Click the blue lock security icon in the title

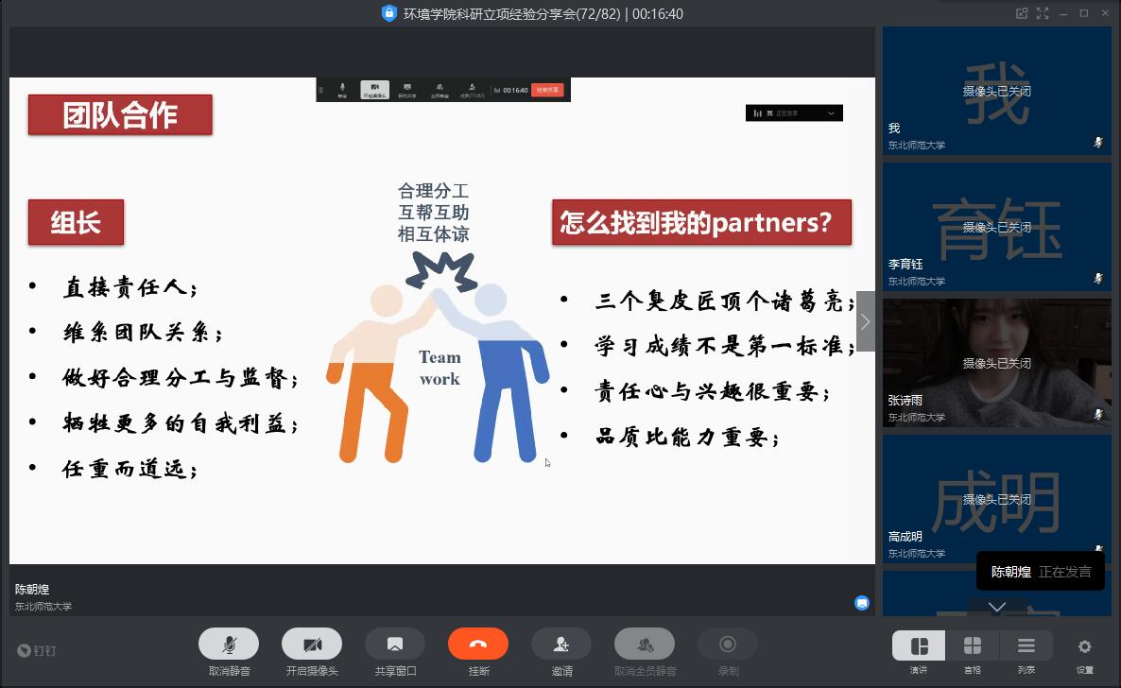388,13
